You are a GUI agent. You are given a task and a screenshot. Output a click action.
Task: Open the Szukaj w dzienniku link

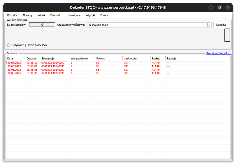(x=218, y=53)
